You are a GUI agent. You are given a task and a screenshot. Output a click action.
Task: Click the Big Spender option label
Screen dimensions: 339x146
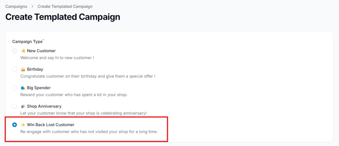pos(39,88)
